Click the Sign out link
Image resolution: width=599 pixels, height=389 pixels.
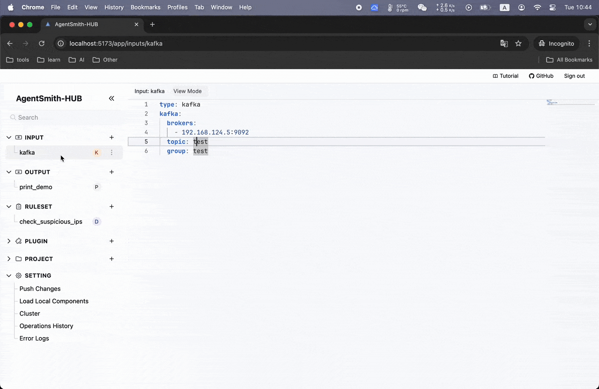click(x=574, y=76)
